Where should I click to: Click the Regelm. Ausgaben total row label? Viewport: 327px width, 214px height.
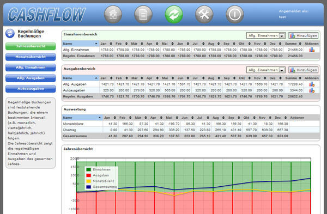78,96
